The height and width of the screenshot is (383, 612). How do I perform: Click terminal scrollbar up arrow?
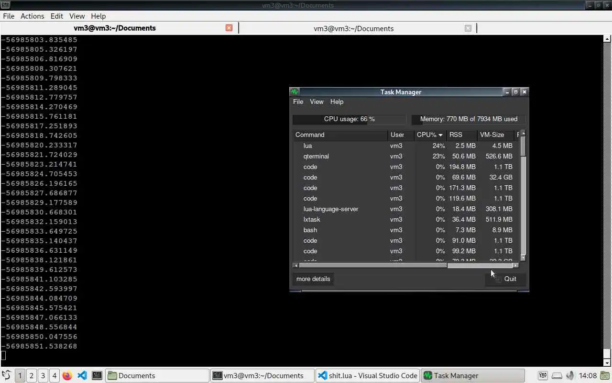tap(608, 39)
